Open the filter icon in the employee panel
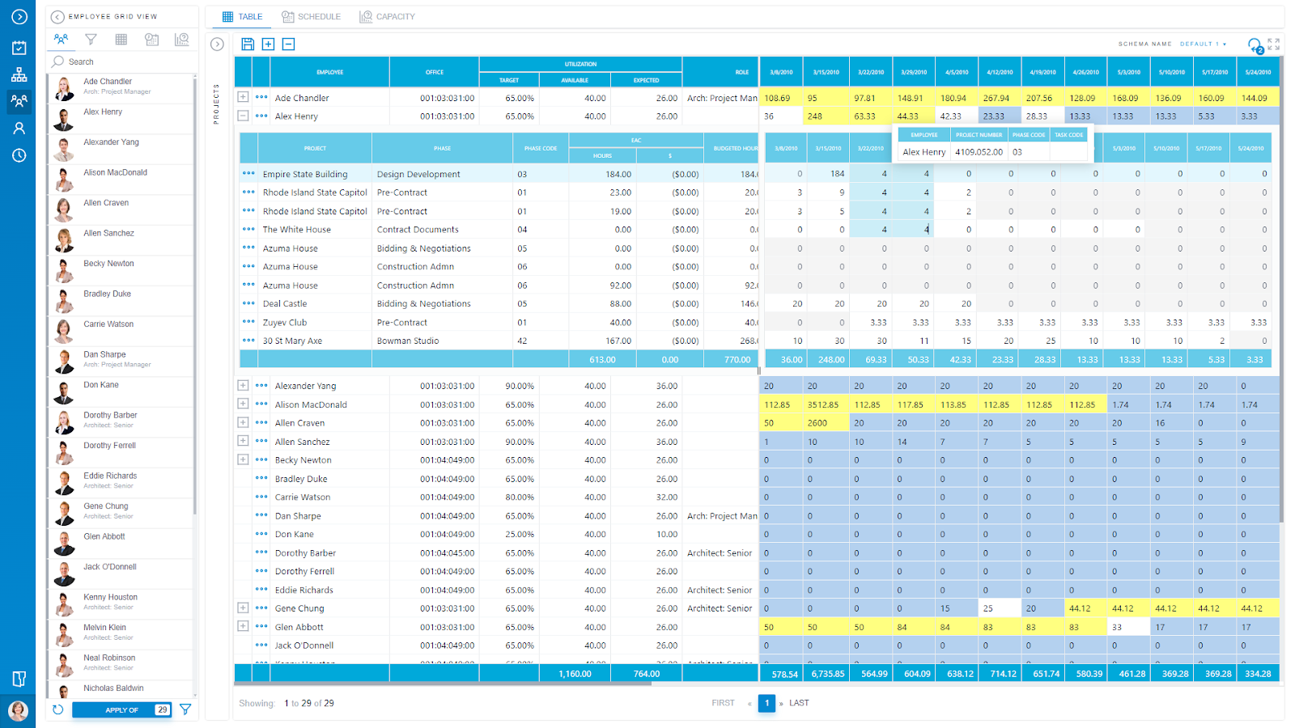The height and width of the screenshot is (728, 1295). [x=91, y=39]
